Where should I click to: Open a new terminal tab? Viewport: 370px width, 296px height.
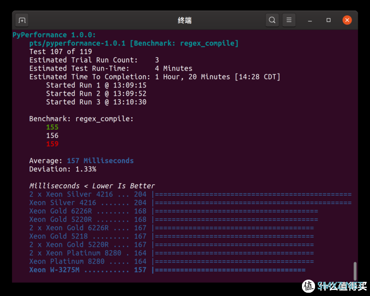tap(22, 20)
